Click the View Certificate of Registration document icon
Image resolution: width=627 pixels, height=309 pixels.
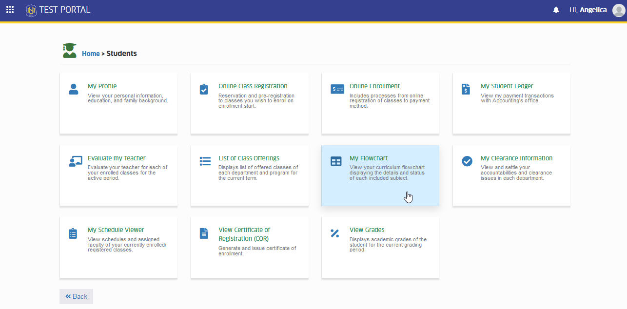point(204,233)
